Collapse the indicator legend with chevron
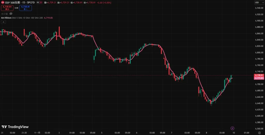Viewport: 265px width, 135px height. point(3,22)
